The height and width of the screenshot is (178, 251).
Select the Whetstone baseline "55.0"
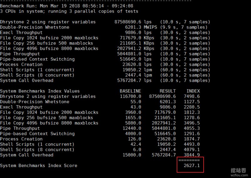[x=136, y=102]
